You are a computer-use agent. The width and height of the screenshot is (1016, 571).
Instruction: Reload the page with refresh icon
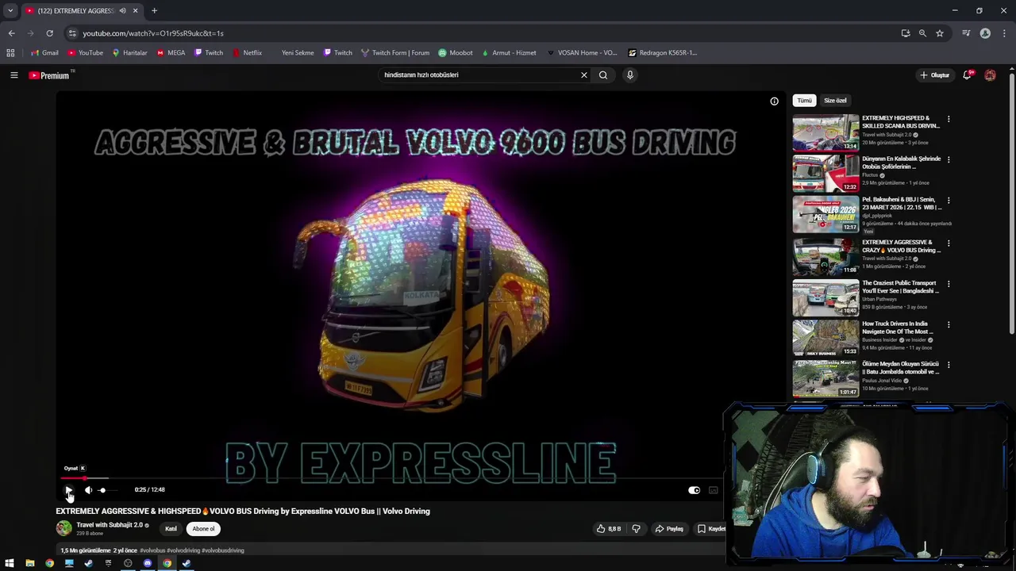[x=49, y=33]
